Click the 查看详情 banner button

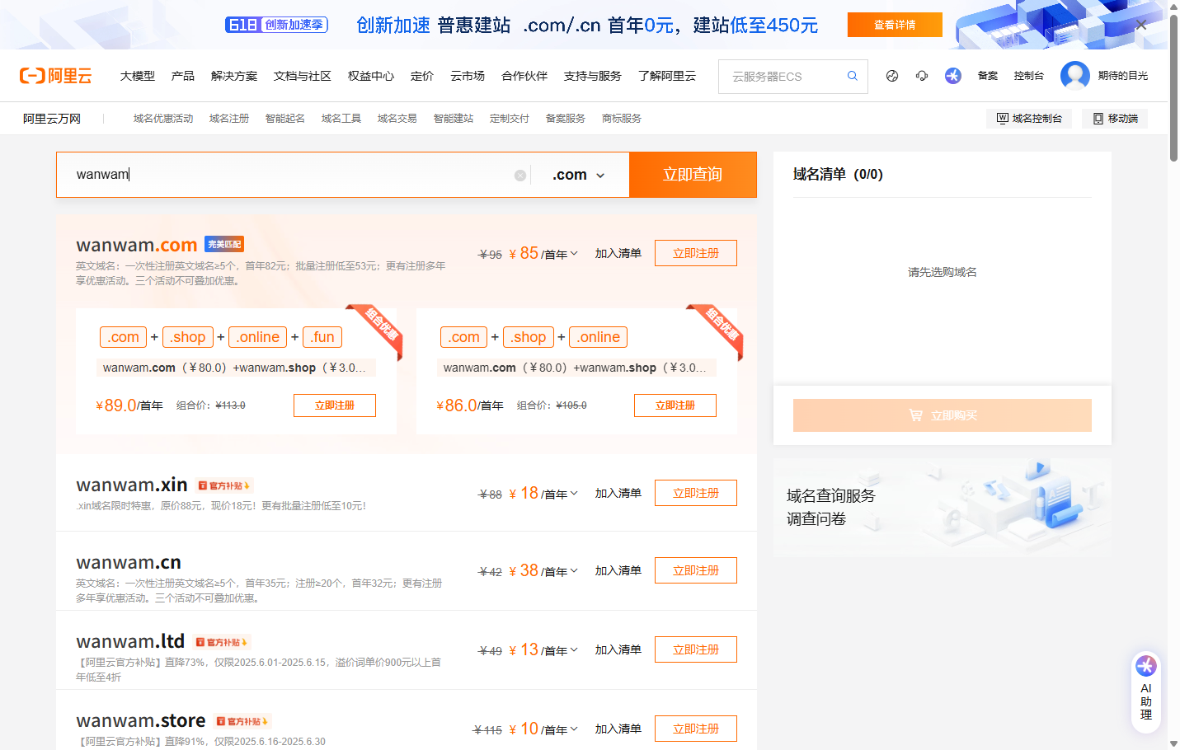point(895,25)
